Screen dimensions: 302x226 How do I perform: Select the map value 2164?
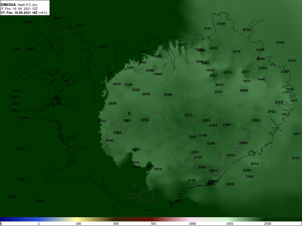click(280, 43)
